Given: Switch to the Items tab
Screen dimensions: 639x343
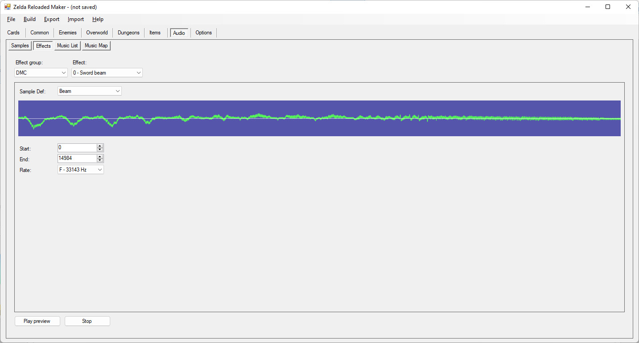Looking at the screenshot, I should (155, 33).
